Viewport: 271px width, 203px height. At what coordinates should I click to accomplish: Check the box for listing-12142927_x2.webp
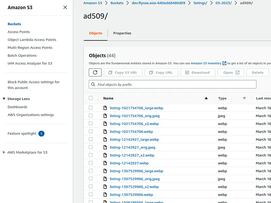90,155
